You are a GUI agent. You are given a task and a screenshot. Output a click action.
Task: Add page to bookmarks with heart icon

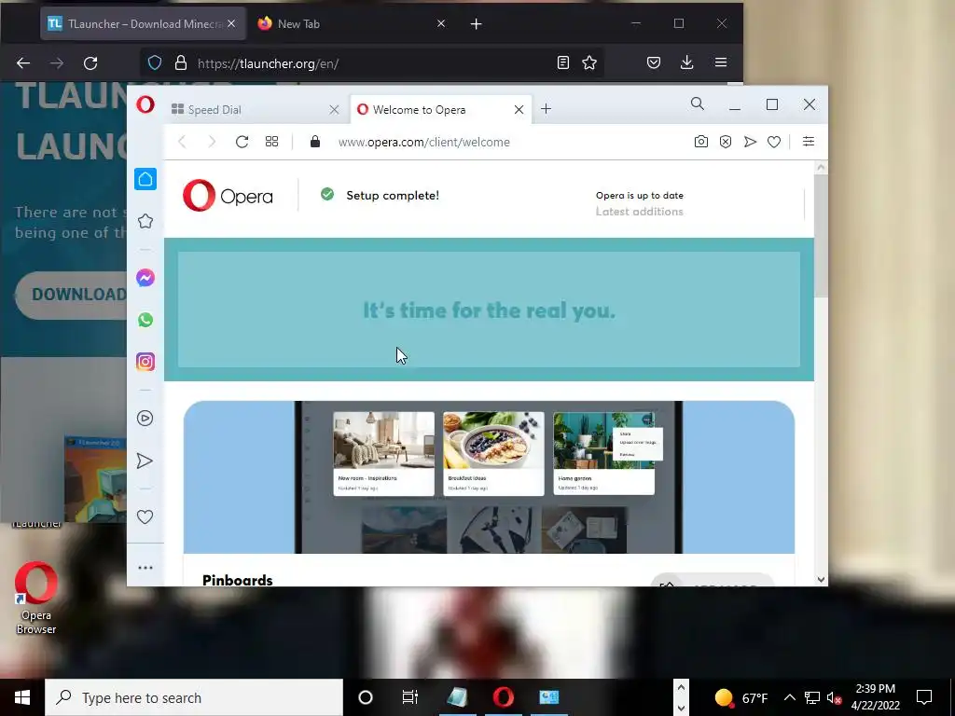(774, 142)
